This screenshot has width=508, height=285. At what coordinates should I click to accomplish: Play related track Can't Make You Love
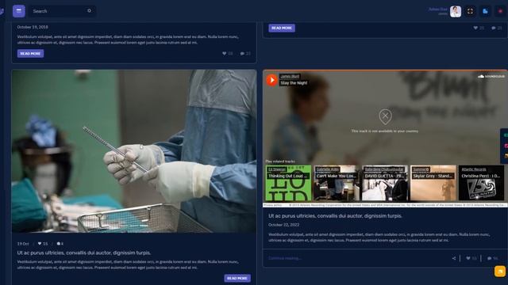click(337, 183)
